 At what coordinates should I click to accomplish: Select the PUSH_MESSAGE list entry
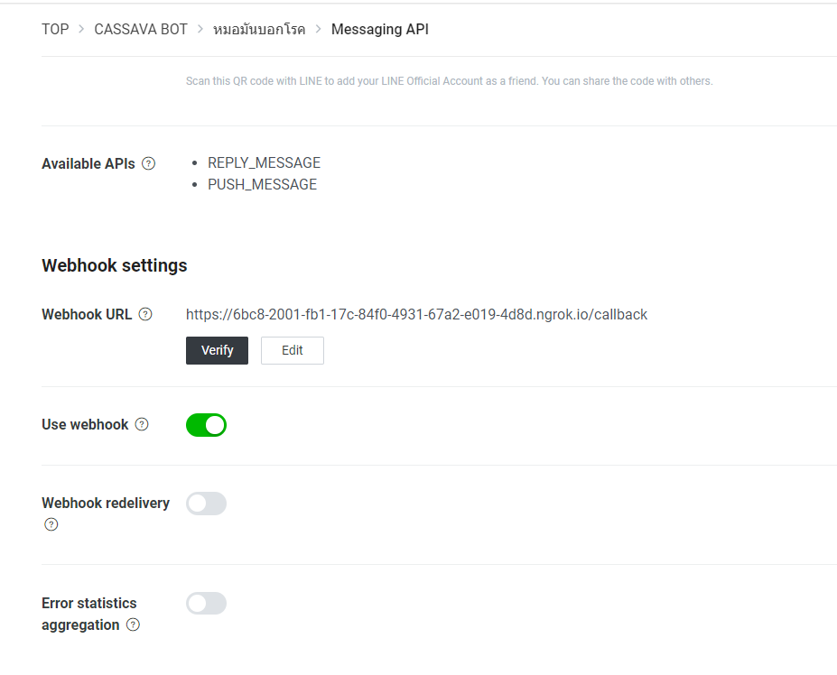point(262,184)
